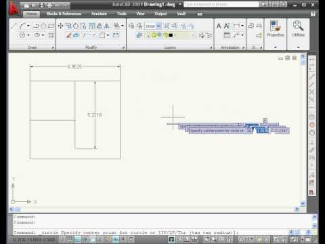Expand the Properties panel arrow
Screen dimensions: 325x244
(276, 47)
